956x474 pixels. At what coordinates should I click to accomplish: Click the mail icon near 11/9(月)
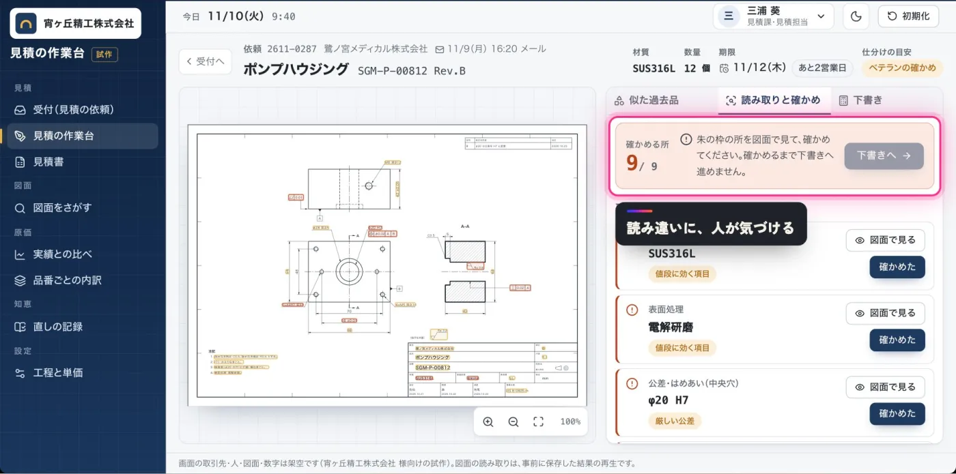[440, 49]
